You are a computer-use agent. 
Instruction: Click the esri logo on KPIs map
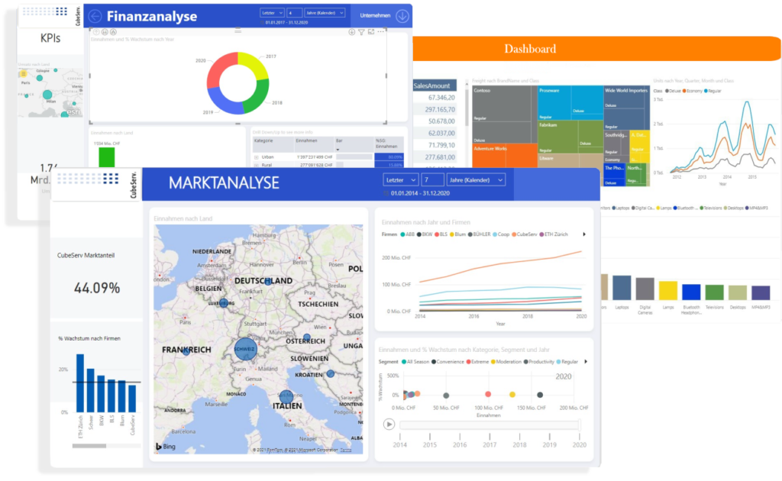pyautogui.click(x=73, y=113)
